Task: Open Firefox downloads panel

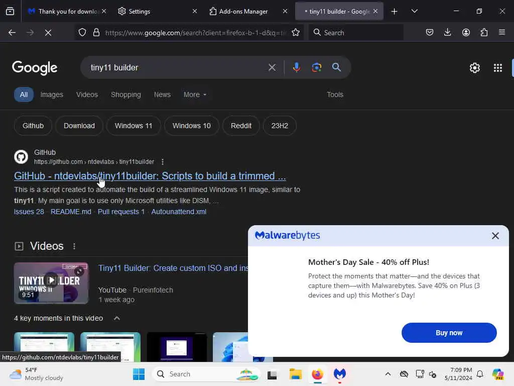Action: tap(447, 32)
